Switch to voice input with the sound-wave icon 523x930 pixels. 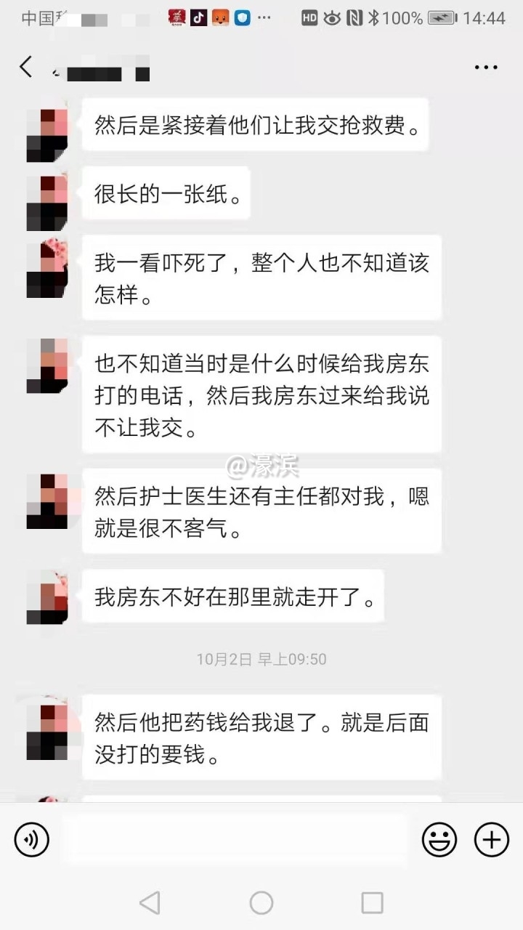coord(31,841)
